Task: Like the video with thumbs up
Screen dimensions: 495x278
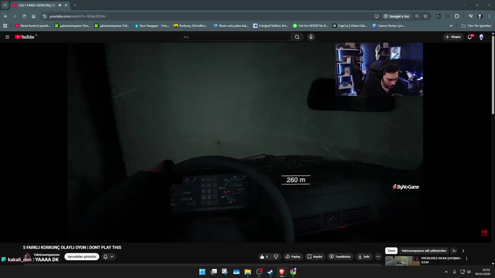Action: [264, 257]
